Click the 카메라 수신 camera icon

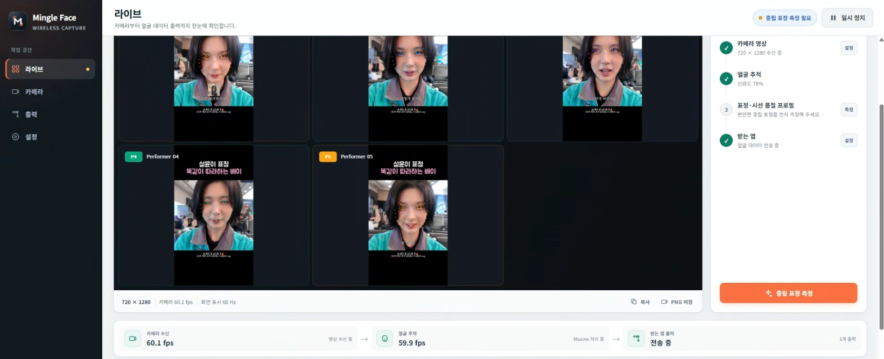click(132, 339)
